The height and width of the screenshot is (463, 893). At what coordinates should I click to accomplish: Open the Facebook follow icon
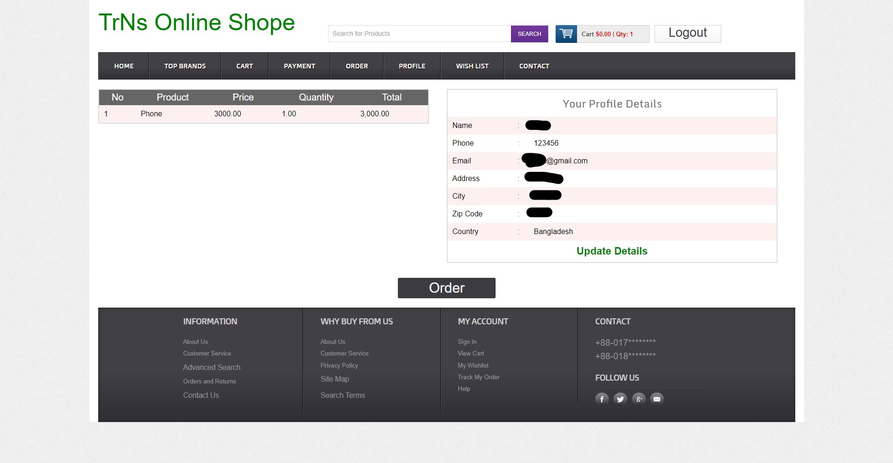coord(601,399)
